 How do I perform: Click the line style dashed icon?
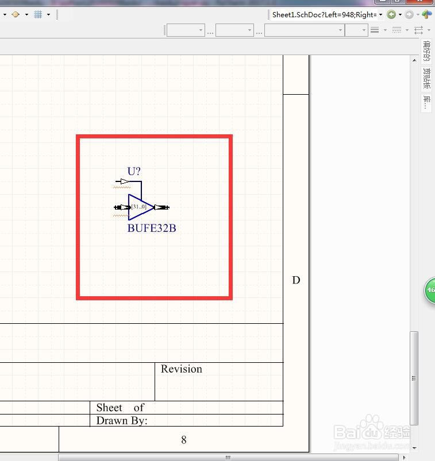pyautogui.click(x=396, y=30)
